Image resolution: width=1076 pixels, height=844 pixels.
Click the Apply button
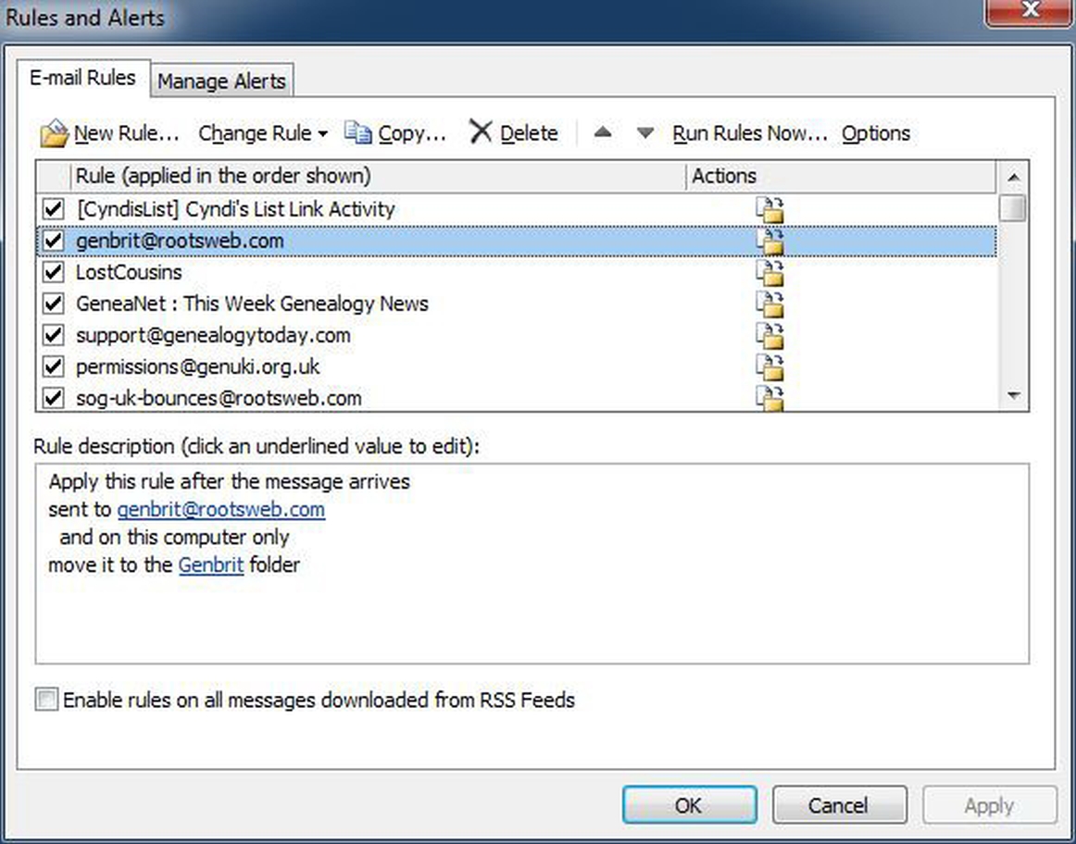point(989,805)
